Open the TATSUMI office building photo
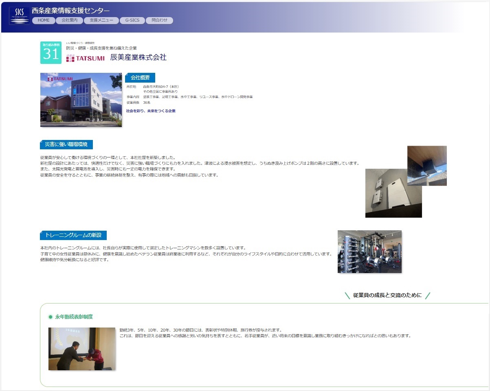 81,100
